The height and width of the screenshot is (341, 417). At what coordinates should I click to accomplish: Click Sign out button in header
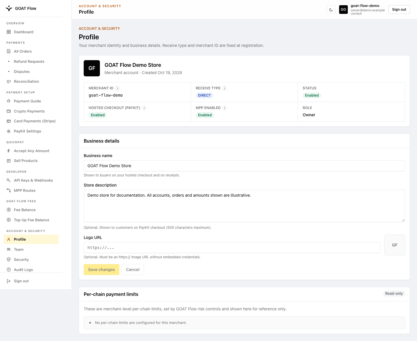(399, 10)
